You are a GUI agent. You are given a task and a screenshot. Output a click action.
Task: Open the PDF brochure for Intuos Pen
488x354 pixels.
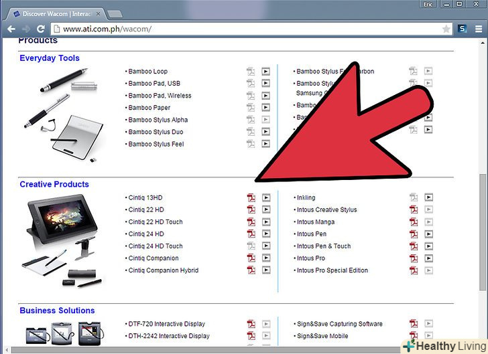pos(414,234)
